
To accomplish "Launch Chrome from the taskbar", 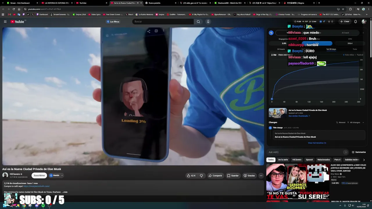I will [x=24, y=206].
